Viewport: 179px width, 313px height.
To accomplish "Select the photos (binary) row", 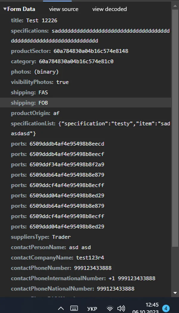I will coord(86,72).
